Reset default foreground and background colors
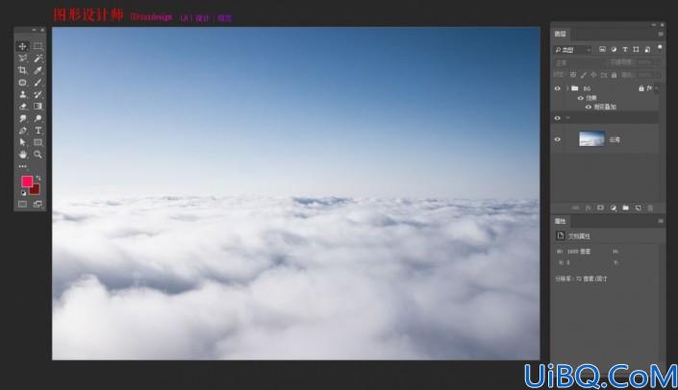The height and width of the screenshot is (390, 678). (x=23, y=193)
